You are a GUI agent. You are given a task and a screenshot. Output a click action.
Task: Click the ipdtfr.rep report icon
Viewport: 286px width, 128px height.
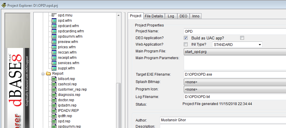point(54,116)
